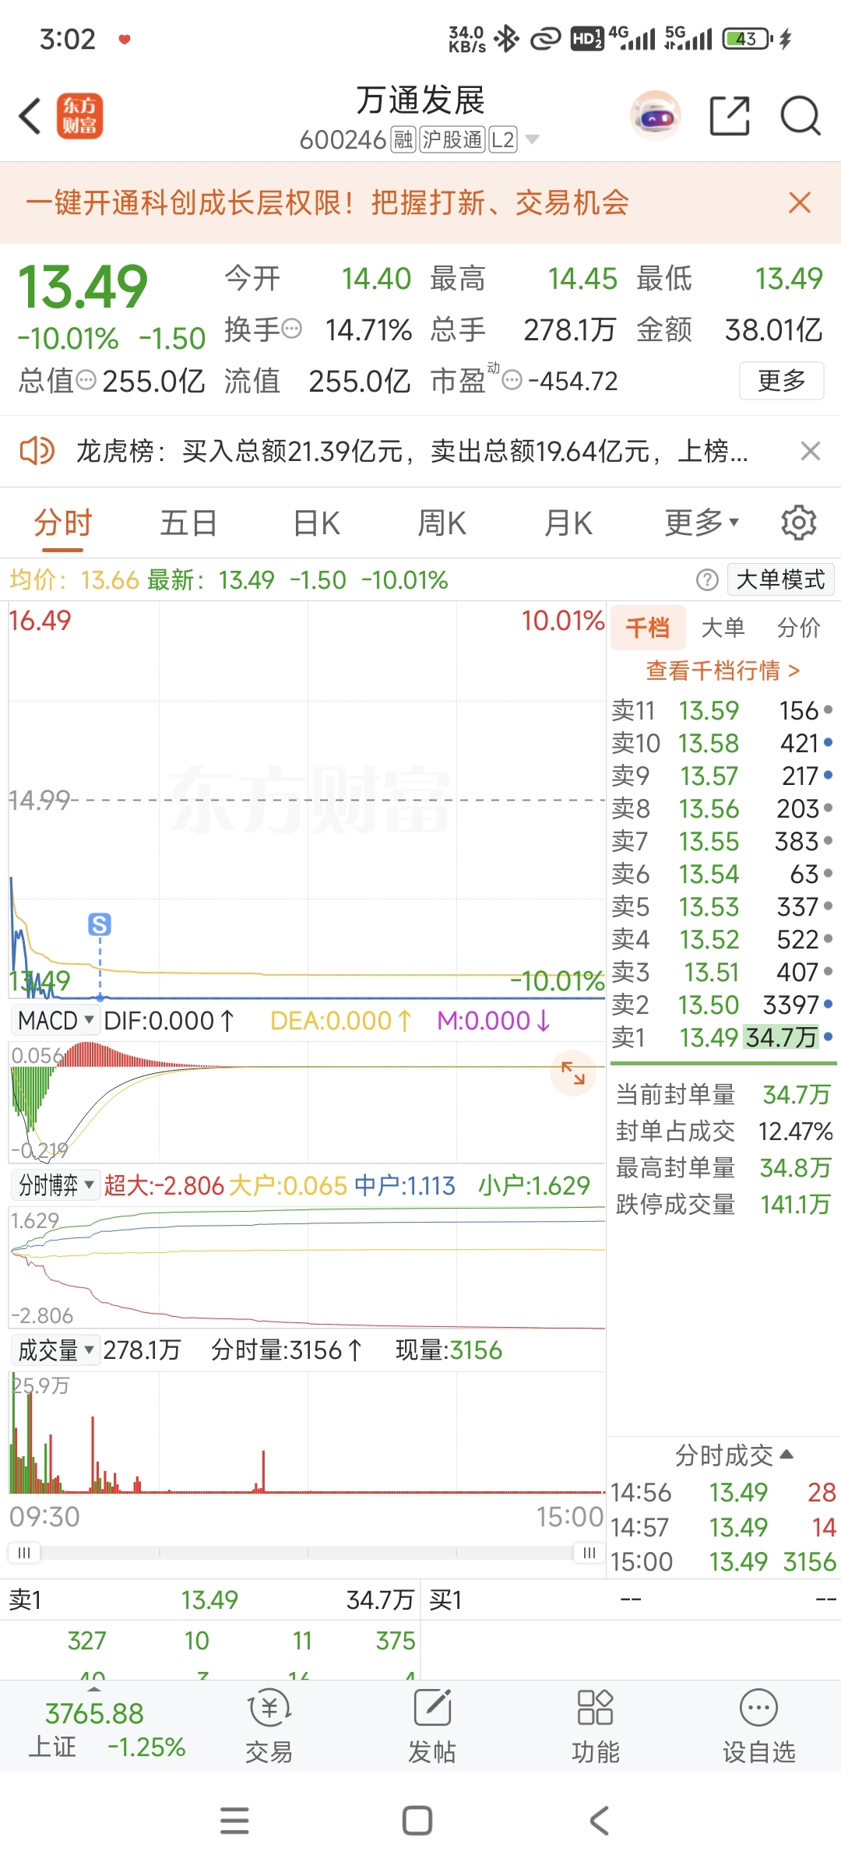Tap the 买1 empty bid row
The image size is (841, 1869).
tap(631, 1600)
